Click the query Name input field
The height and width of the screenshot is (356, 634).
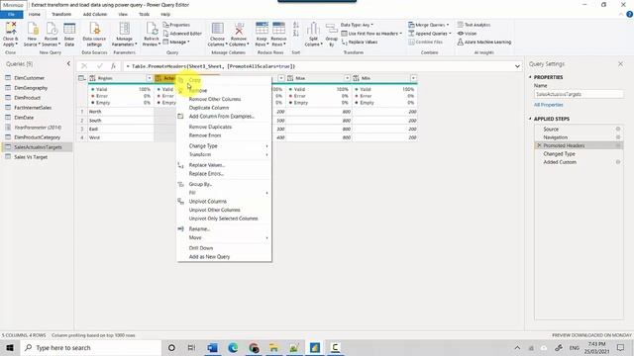point(579,94)
